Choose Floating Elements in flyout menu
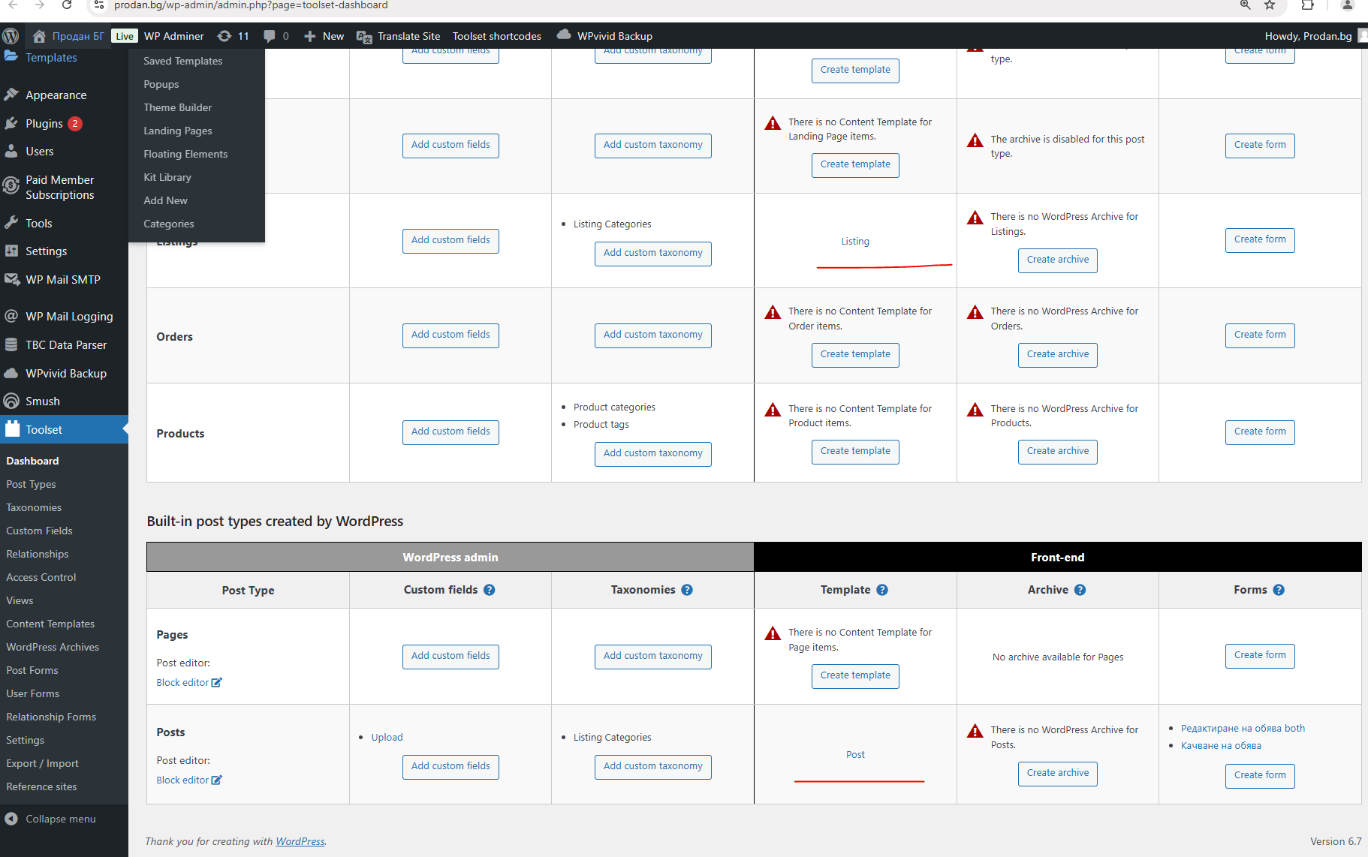This screenshot has height=857, width=1368. click(x=185, y=154)
